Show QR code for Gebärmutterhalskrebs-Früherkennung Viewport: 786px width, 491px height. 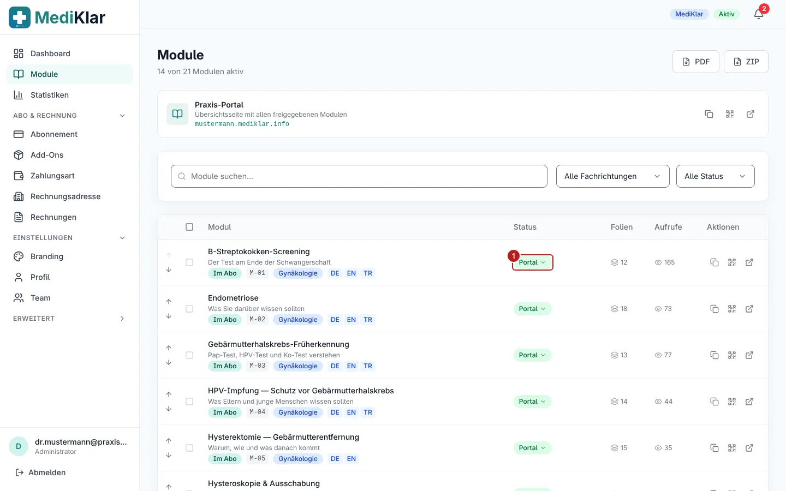click(x=732, y=355)
